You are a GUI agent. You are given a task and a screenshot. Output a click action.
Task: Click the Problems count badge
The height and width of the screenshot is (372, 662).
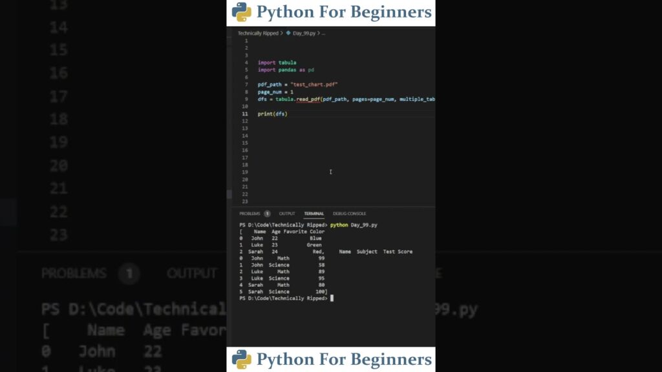[x=267, y=214]
